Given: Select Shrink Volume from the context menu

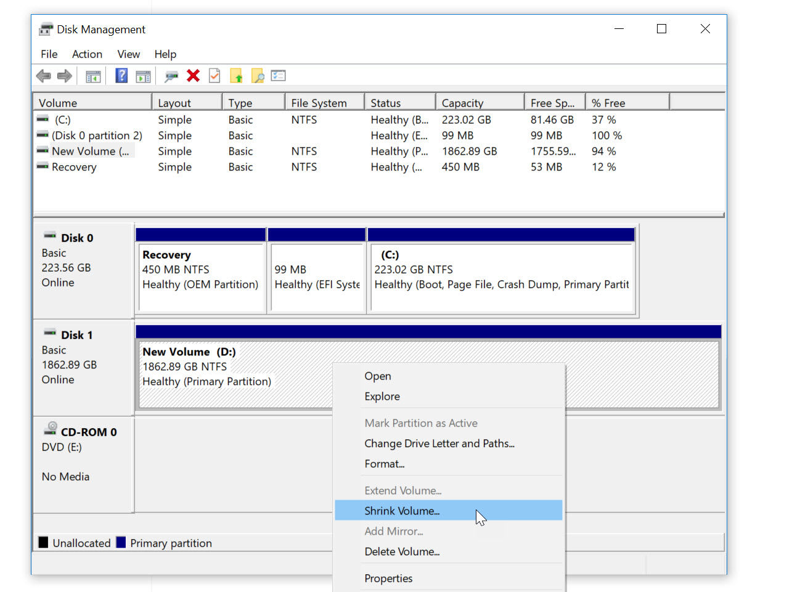Looking at the screenshot, I should 402,511.
